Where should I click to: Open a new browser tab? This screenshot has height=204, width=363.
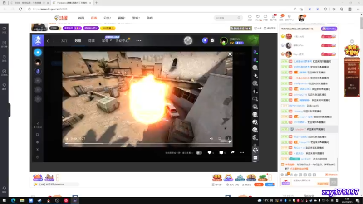[x=96, y=3]
